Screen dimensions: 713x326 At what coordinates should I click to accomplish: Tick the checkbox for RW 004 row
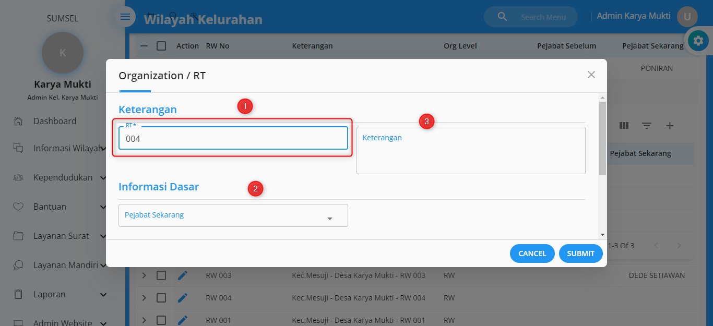click(161, 298)
